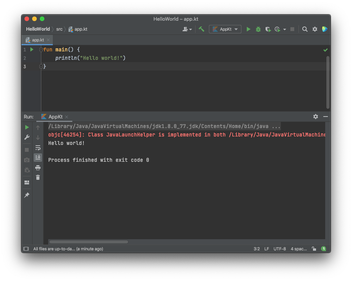Open IDE settings gear in top toolbar
This screenshot has width=352, height=281.
point(315,29)
